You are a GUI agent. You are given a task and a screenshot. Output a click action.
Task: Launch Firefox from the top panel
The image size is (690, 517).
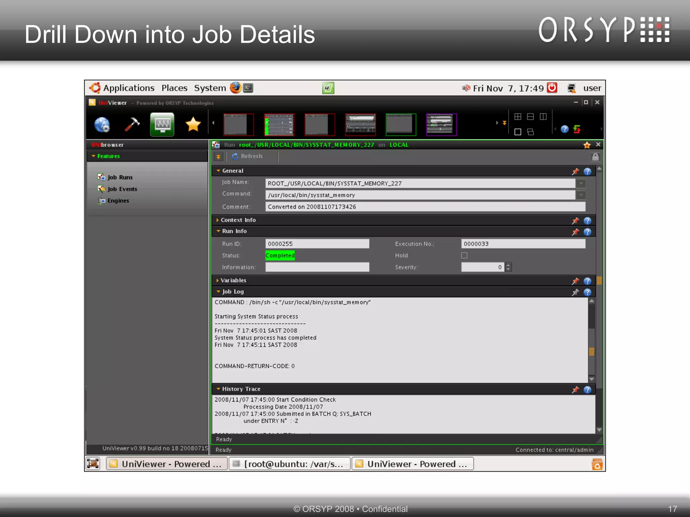pos(236,88)
